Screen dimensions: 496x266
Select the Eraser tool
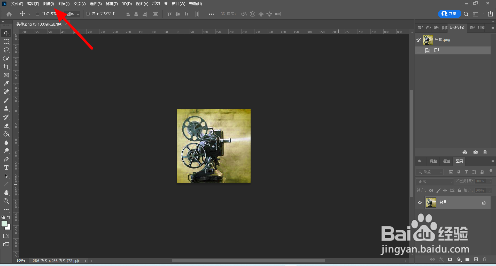6,126
